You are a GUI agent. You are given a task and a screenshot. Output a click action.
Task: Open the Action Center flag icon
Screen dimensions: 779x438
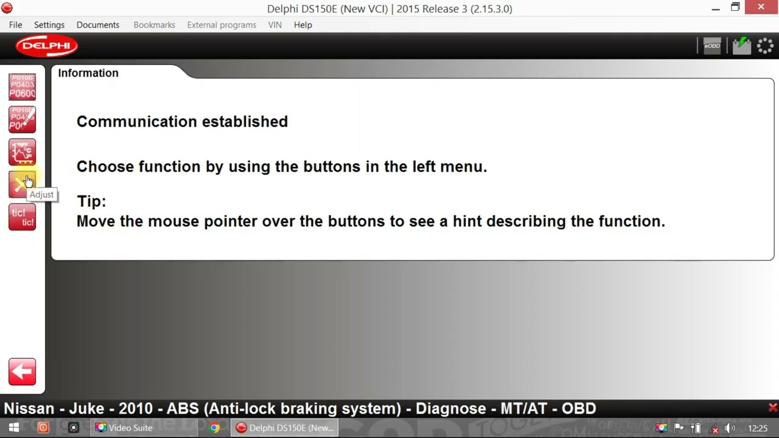coord(679,428)
